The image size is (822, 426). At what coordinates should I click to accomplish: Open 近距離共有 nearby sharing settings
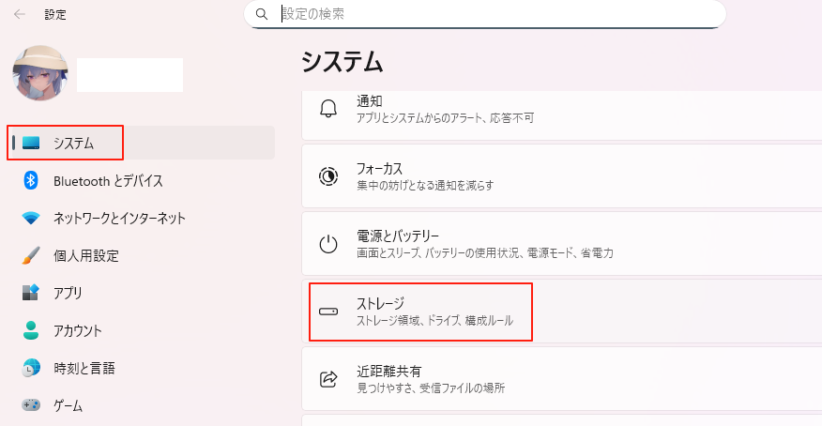click(561, 378)
